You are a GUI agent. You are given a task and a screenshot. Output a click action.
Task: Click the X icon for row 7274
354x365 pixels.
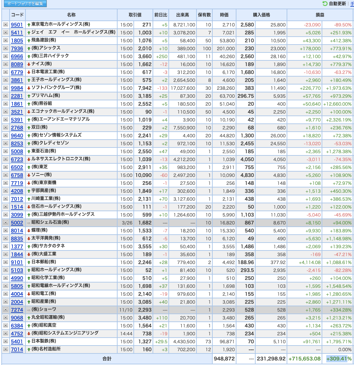[6, 310]
